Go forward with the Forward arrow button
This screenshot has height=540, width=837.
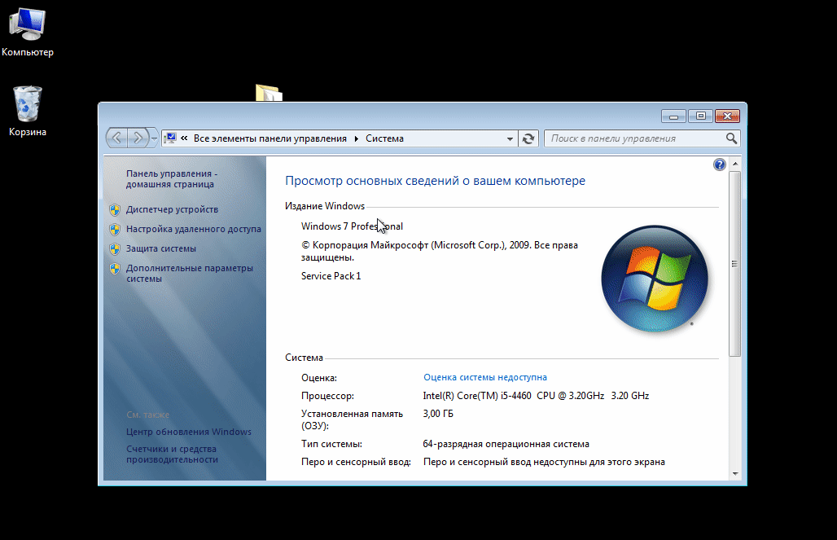pos(138,138)
